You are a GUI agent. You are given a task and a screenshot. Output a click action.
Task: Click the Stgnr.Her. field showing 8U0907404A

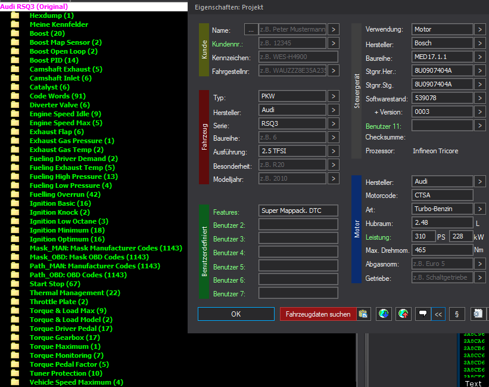tap(442, 70)
